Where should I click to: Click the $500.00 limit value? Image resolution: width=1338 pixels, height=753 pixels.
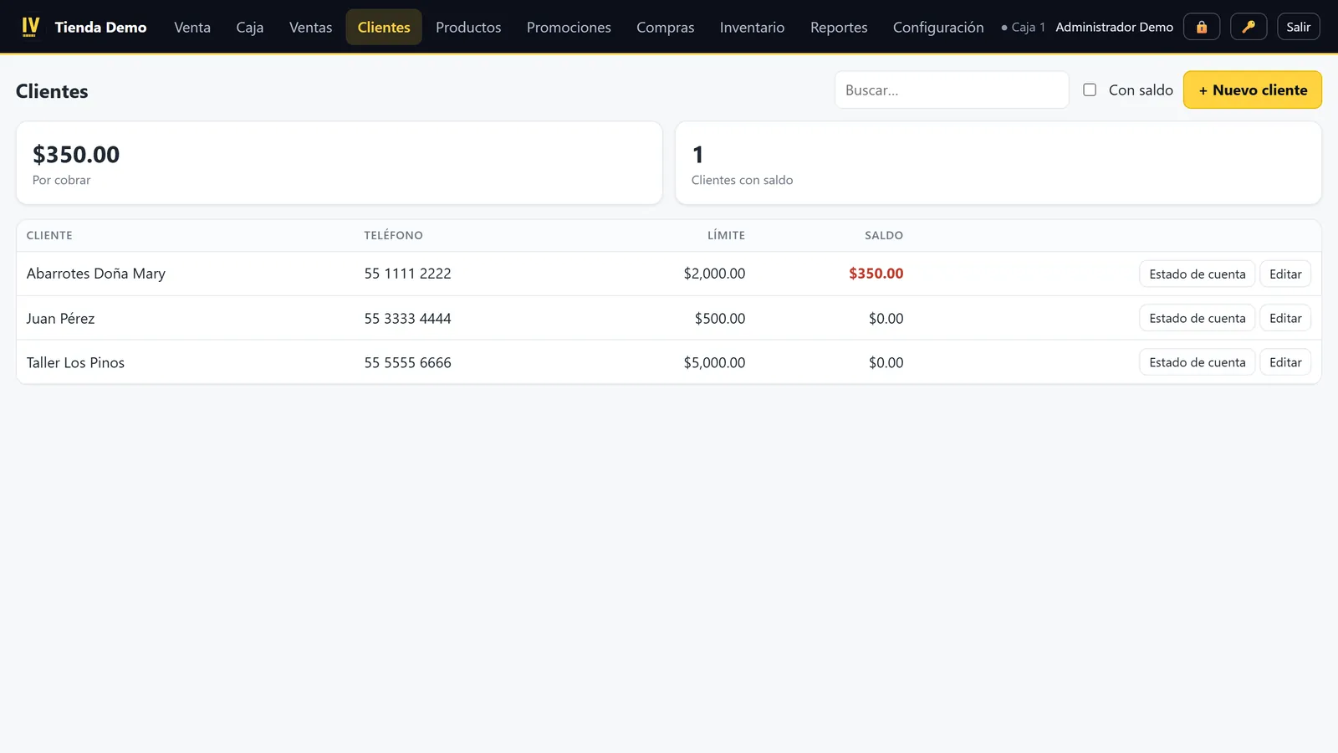[x=720, y=318]
